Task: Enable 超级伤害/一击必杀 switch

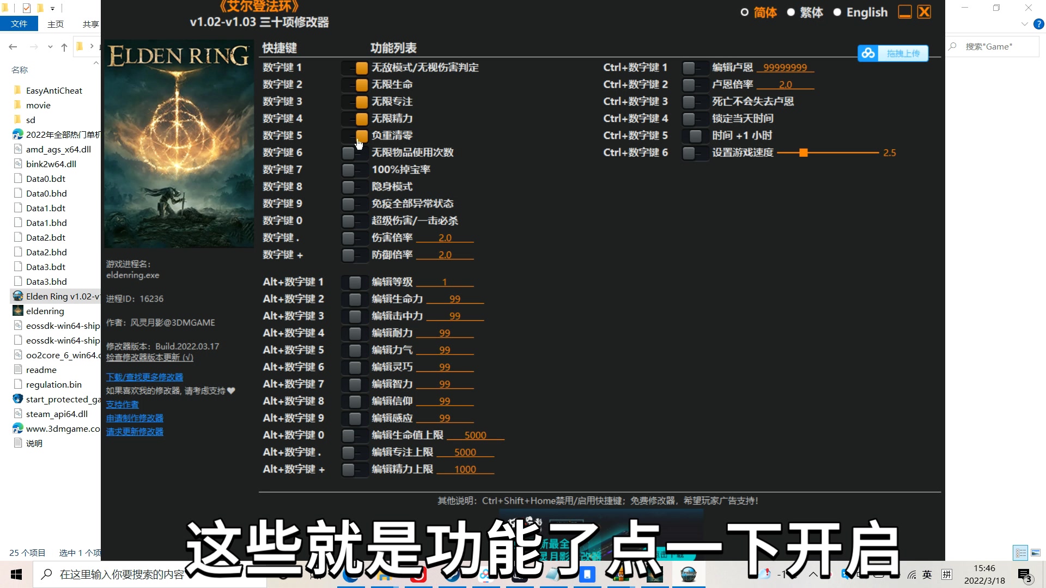Action: click(355, 220)
